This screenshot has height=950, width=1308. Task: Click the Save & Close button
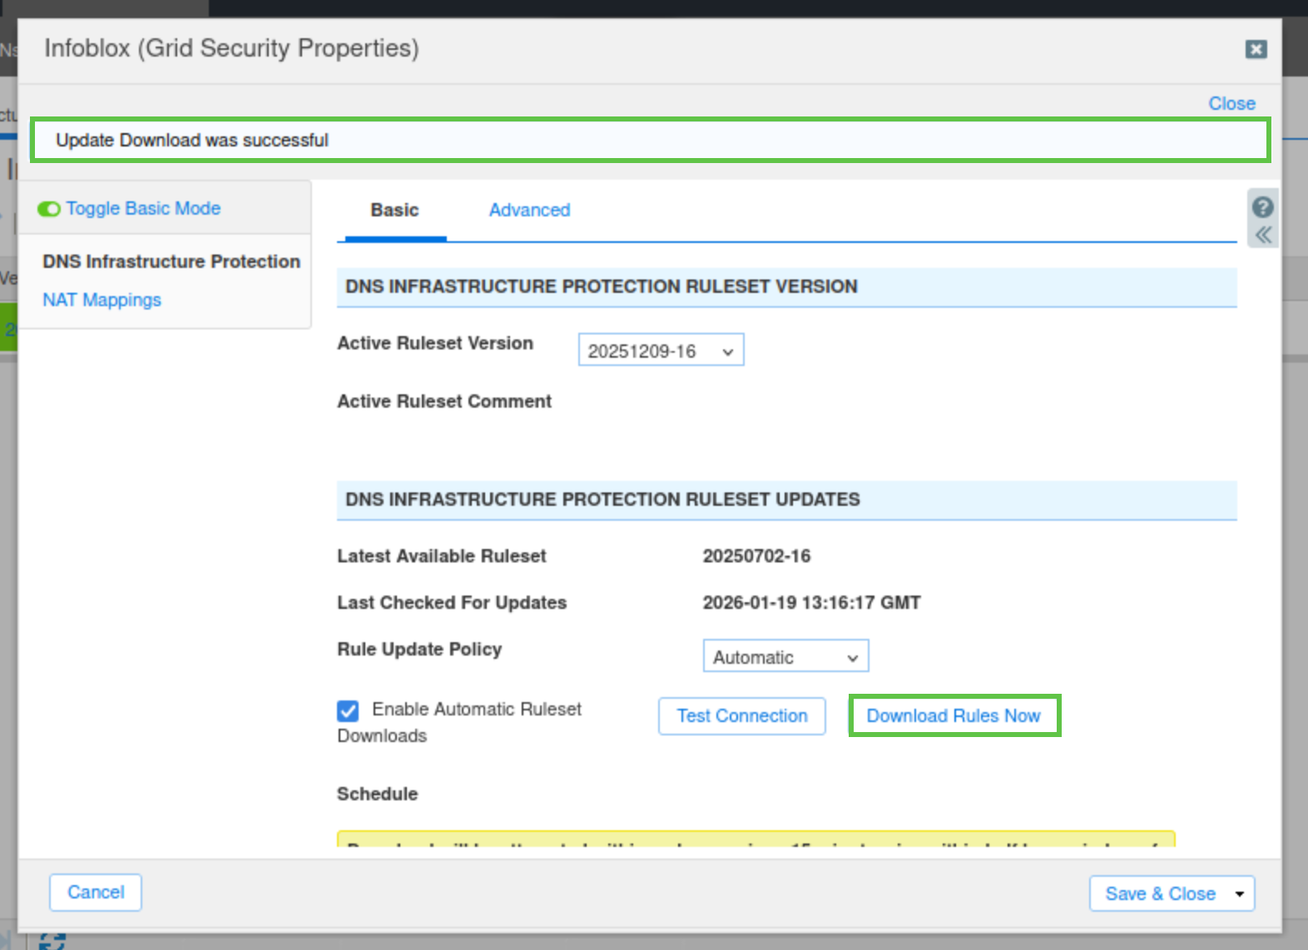[1159, 894]
